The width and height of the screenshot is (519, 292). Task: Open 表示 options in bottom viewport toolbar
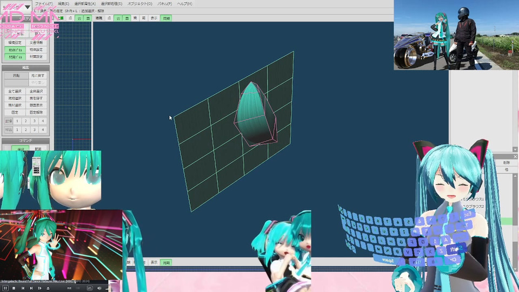154,262
